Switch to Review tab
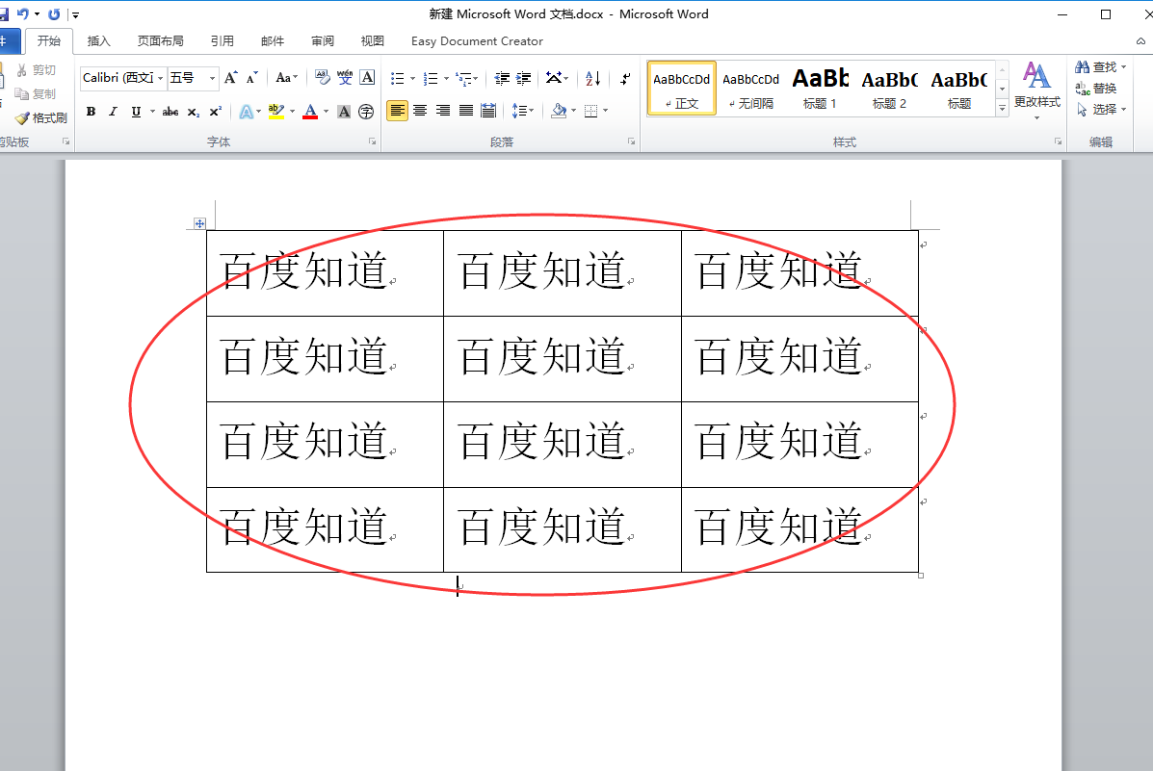Screen dimensions: 1153x771 click(x=322, y=41)
